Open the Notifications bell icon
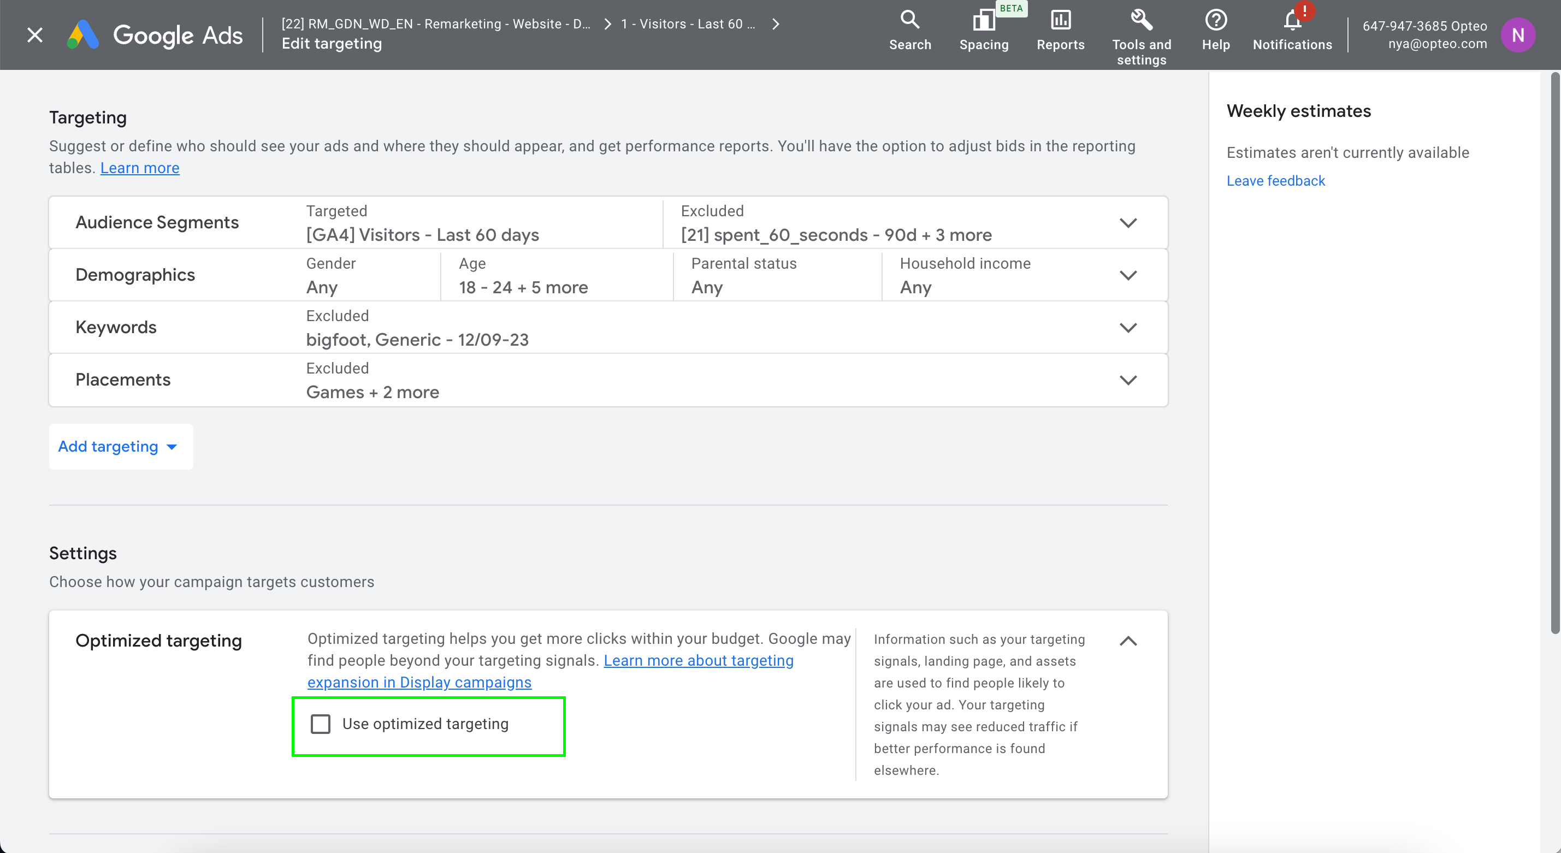Screen dimensions: 1561x853 [x=1292, y=22]
